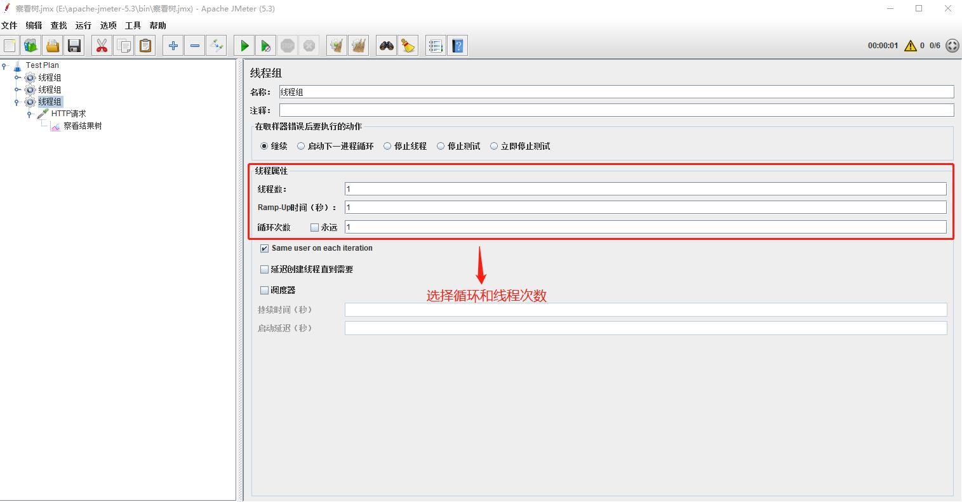962x502 pixels.
Task: Click the 循环次数 loop count field
Action: [x=646, y=227]
